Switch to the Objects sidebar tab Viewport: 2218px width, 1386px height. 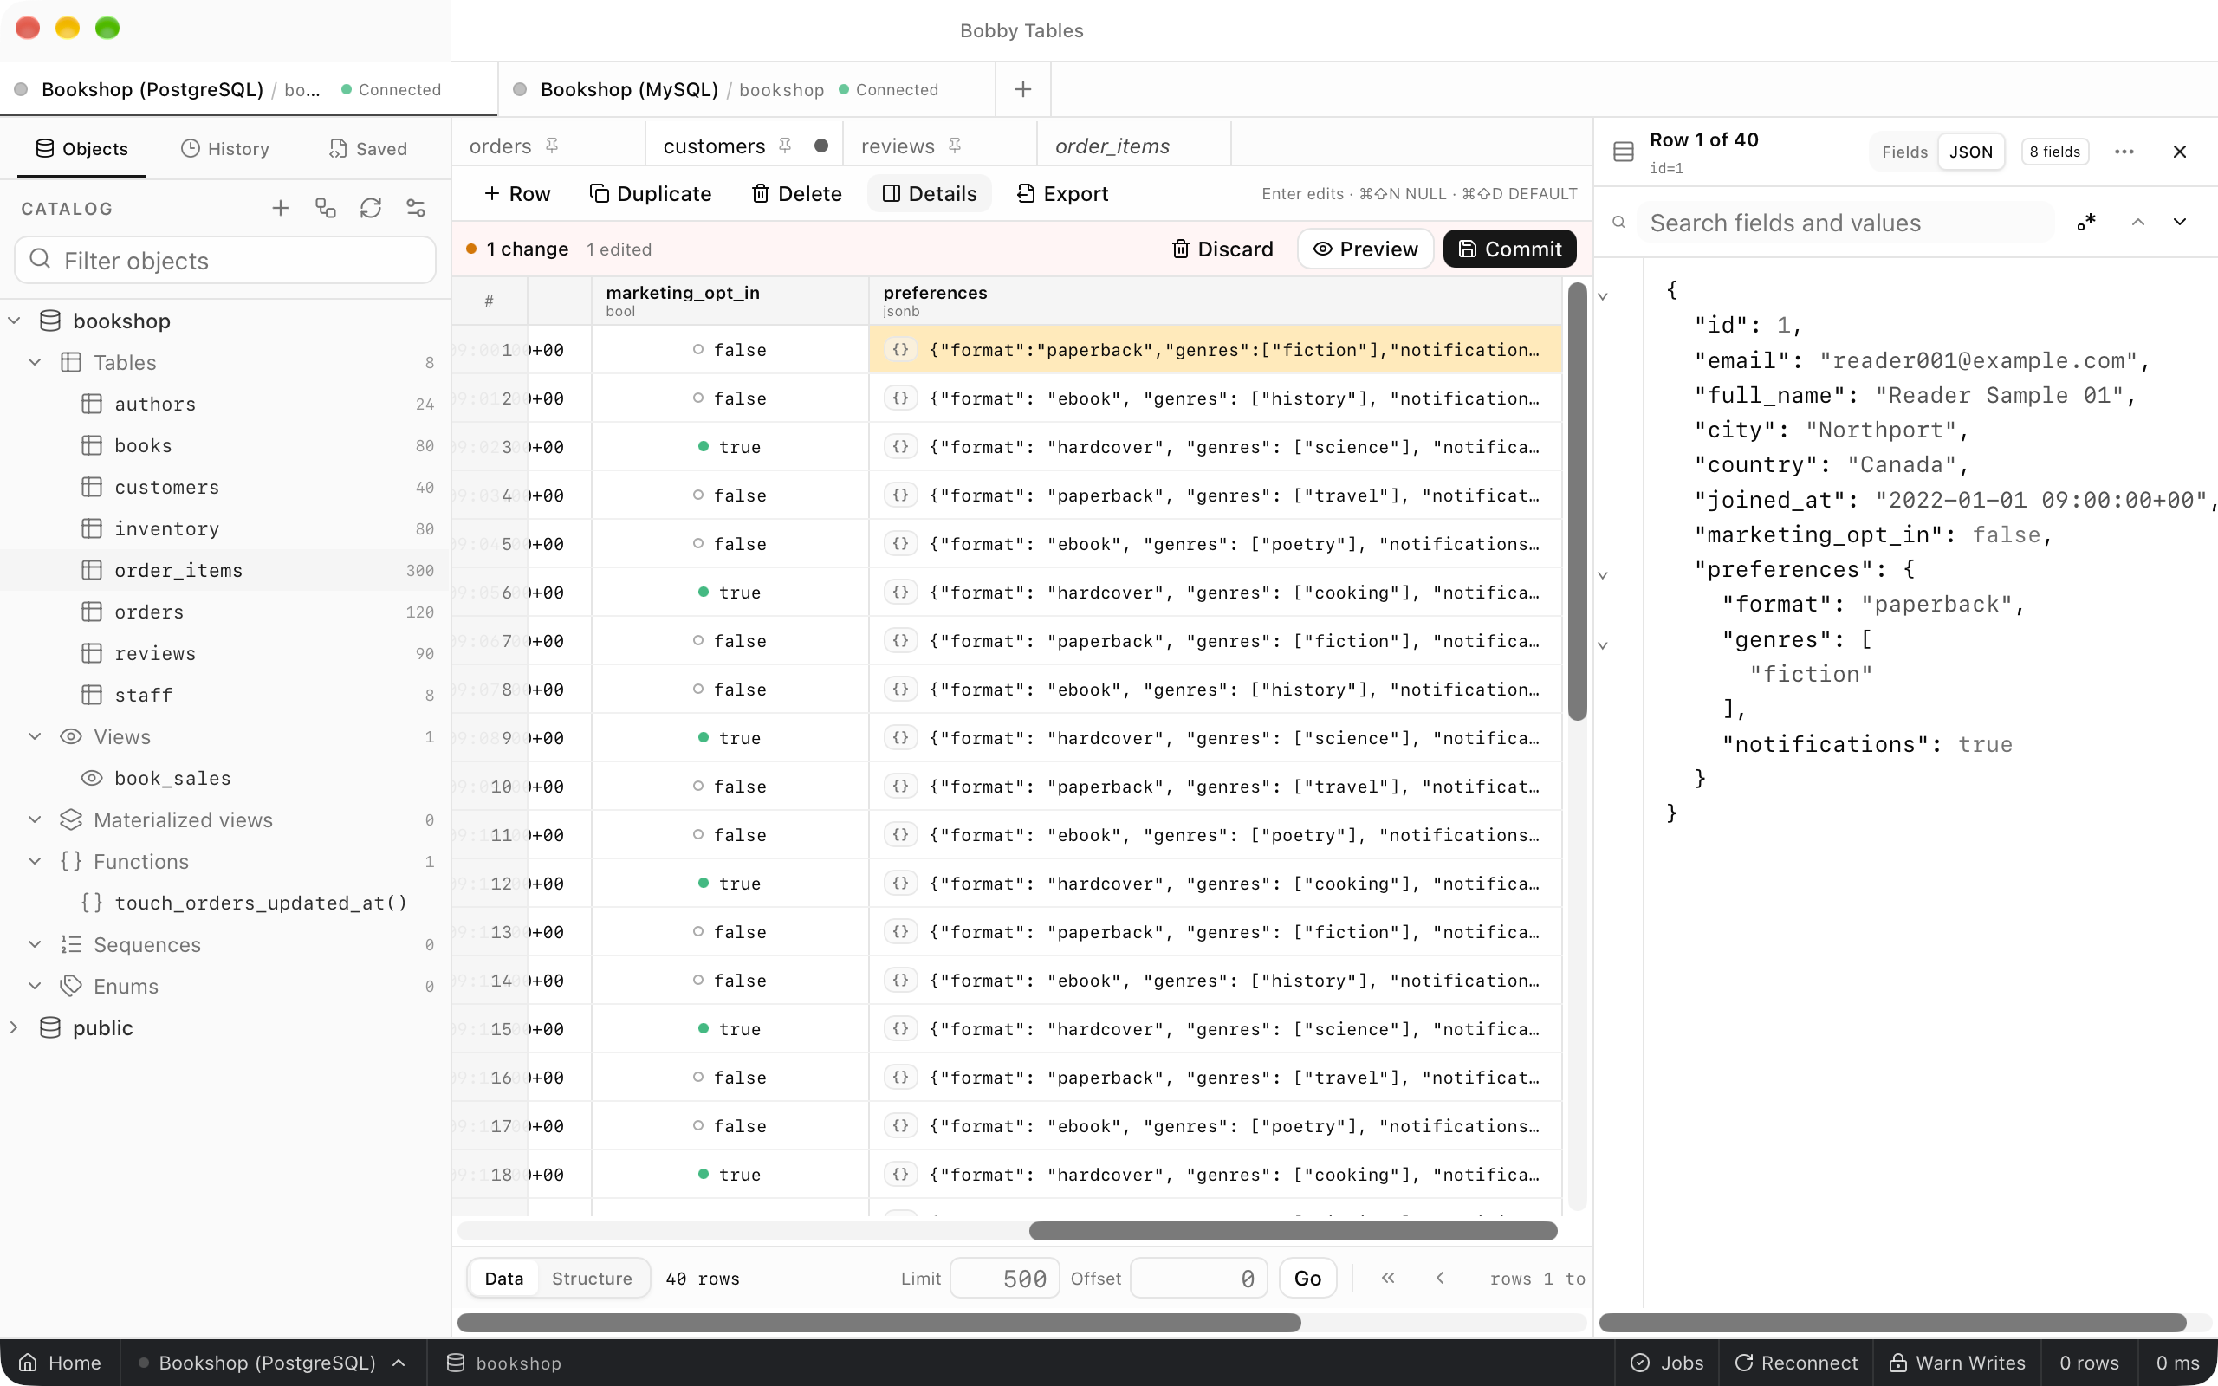tap(81, 148)
